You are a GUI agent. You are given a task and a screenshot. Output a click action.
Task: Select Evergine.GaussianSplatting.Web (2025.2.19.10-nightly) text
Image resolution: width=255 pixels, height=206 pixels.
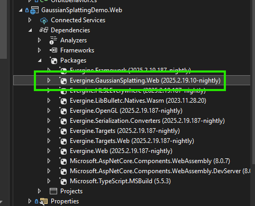(145, 80)
